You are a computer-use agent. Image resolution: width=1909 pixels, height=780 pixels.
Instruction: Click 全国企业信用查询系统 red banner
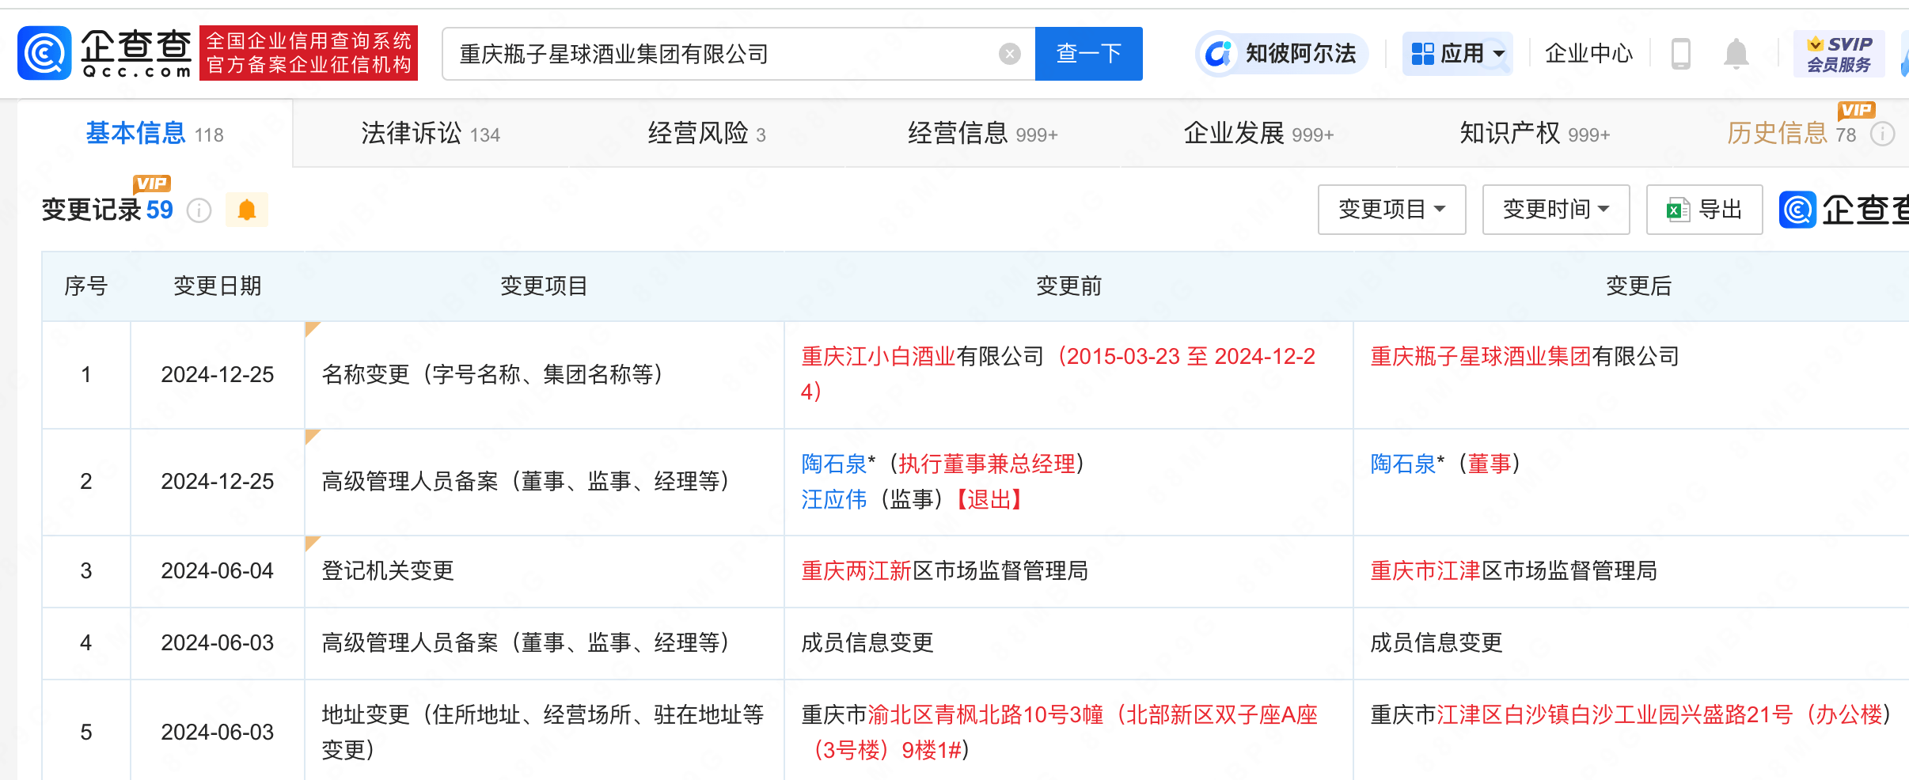tap(309, 53)
